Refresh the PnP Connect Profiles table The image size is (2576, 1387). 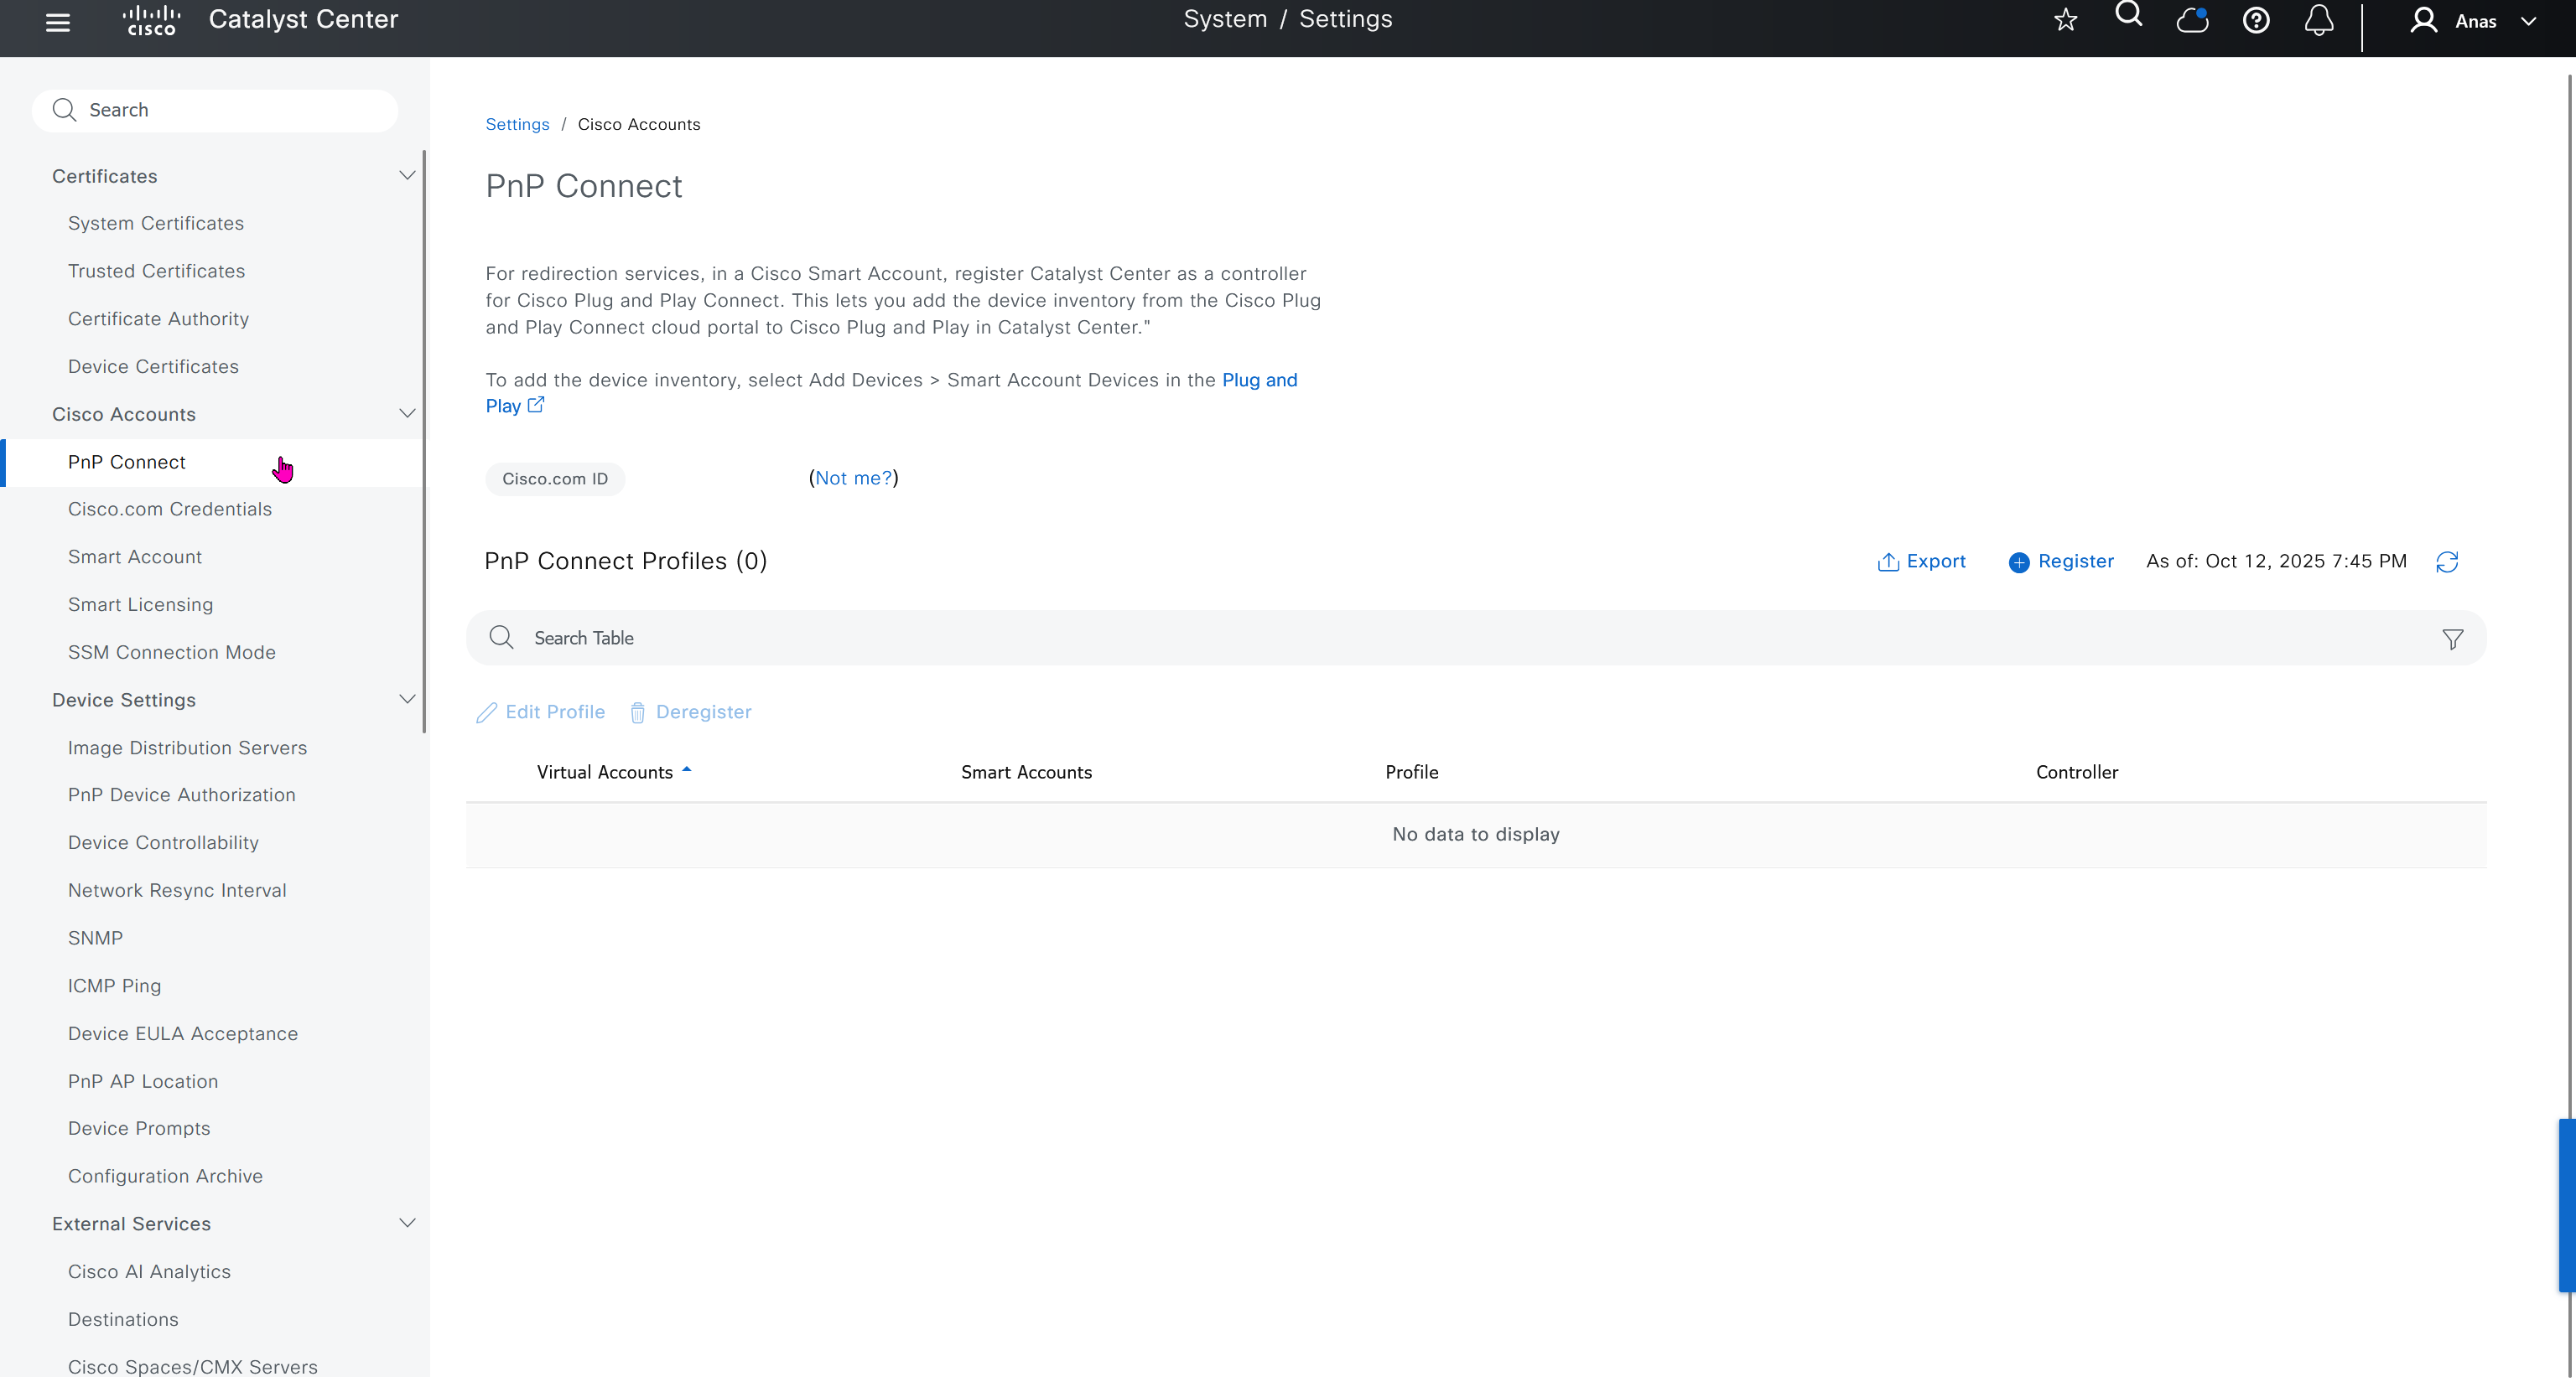tap(2446, 562)
